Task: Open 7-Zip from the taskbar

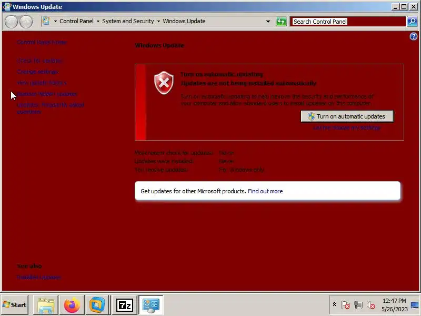Action: point(125,305)
